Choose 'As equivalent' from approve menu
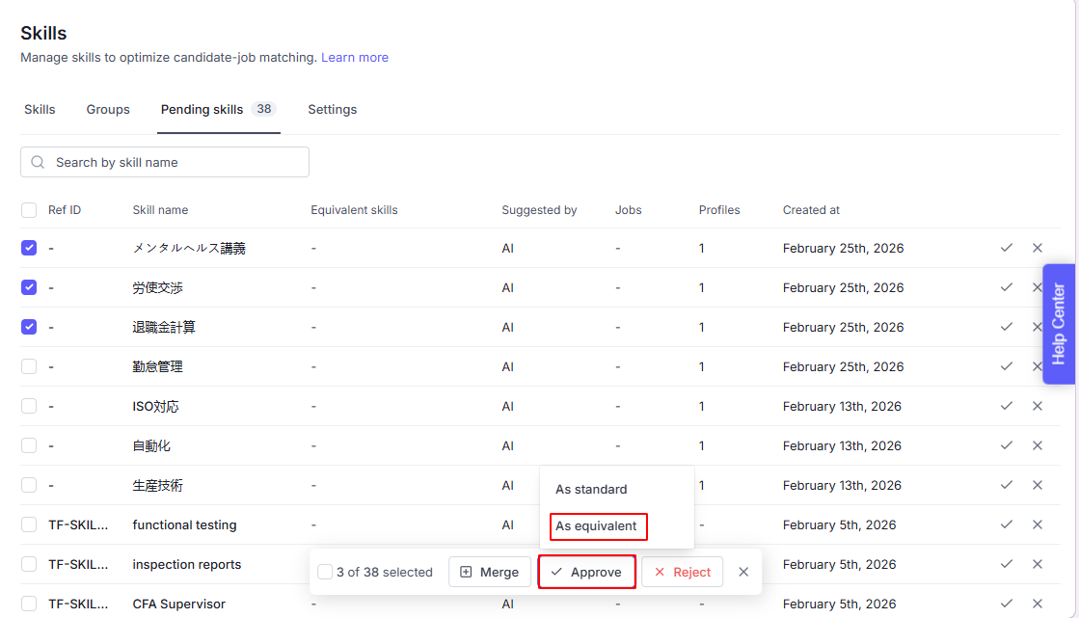1079x618 pixels. click(597, 526)
